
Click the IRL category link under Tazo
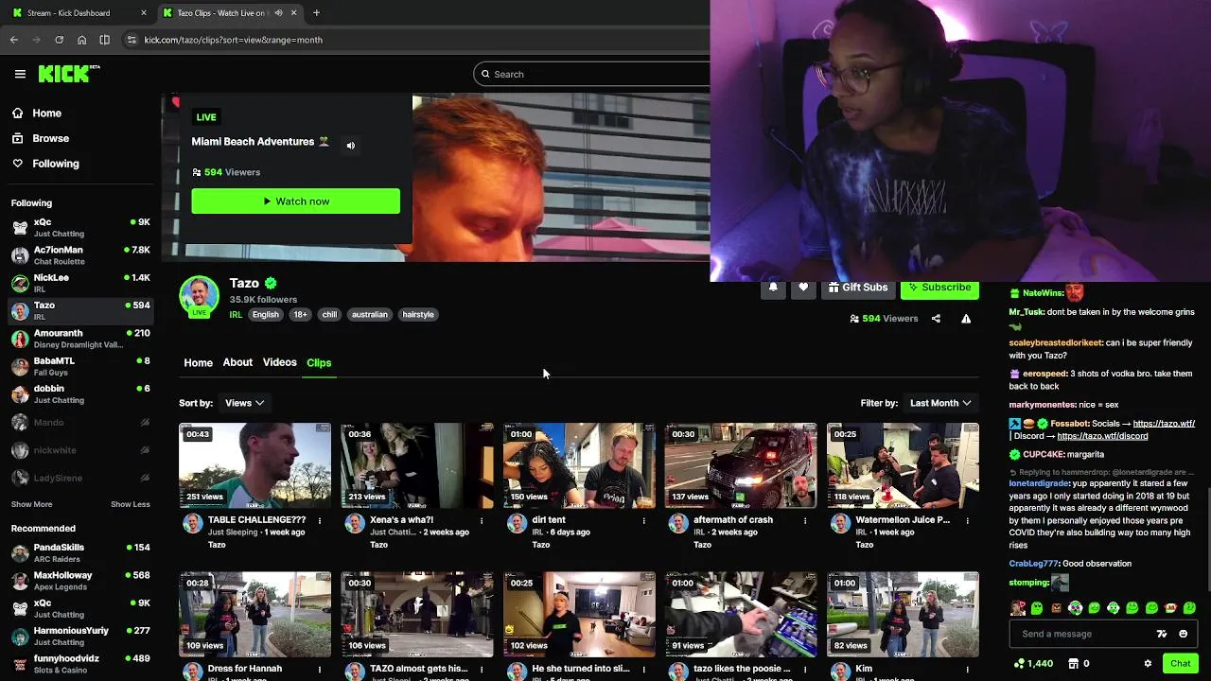tap(236, 315)
